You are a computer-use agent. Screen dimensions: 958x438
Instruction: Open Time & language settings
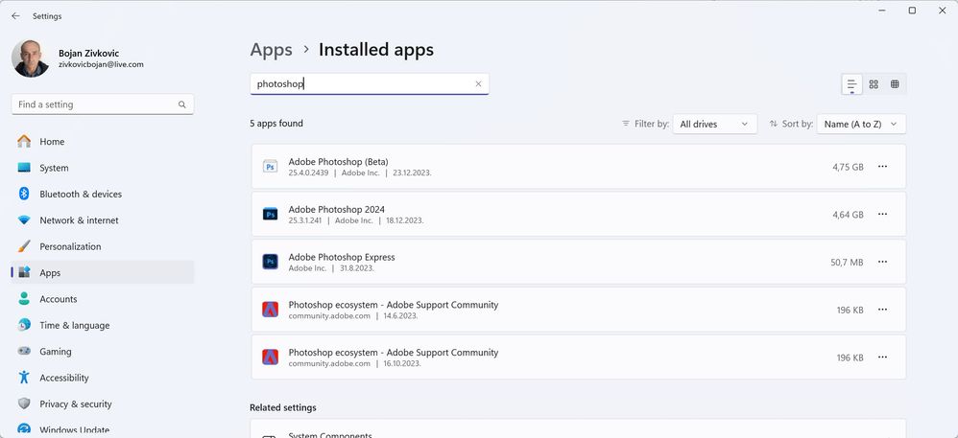[x=103, y=325]
